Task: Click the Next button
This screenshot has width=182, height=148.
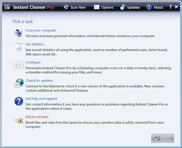Action: coord(163,138)
